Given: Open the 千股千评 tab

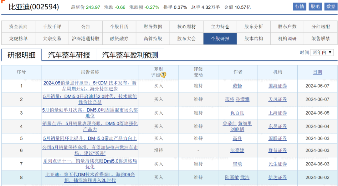Looking at the screenshot, I should 52,26.
